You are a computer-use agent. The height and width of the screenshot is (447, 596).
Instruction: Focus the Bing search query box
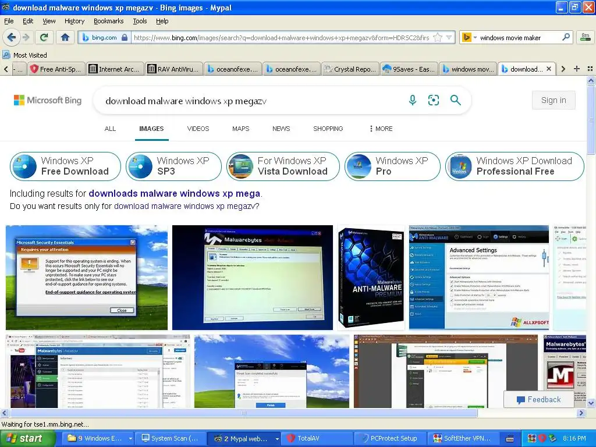tap(251, 101)
